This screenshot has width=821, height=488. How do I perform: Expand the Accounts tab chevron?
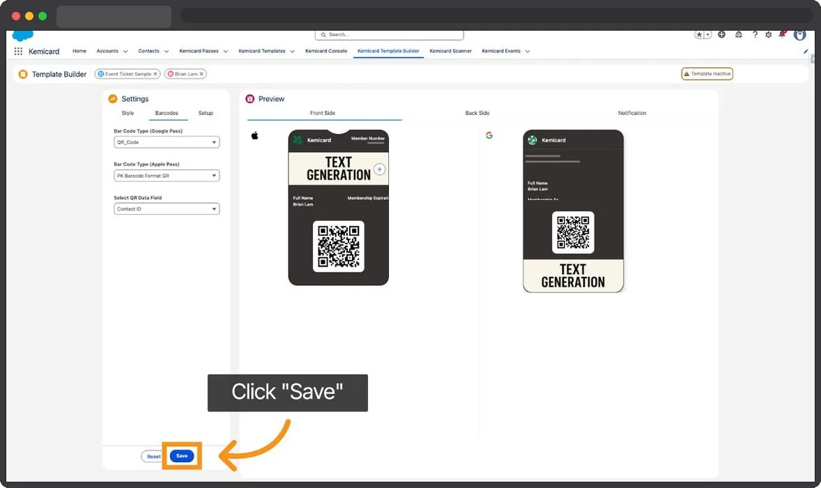(x=125, y=52)
